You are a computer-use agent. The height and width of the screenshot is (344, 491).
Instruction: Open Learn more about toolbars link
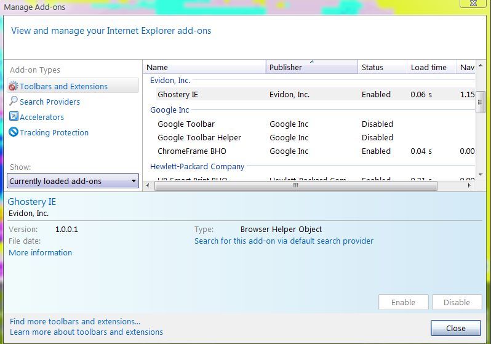(x=86, y=332)
